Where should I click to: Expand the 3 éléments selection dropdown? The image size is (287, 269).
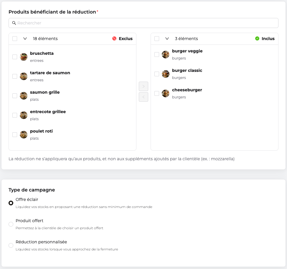pyautogui.click(x=167, y=39)
